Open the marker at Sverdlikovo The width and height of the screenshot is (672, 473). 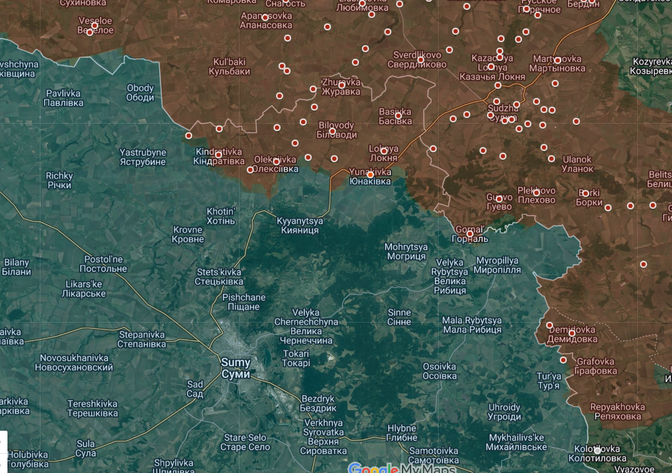pos(421,60)
